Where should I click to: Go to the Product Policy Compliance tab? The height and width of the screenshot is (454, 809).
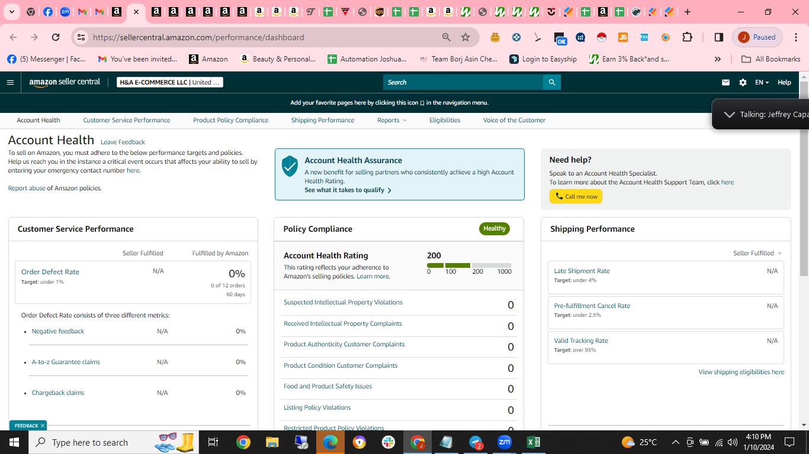[x=230, y=120]
